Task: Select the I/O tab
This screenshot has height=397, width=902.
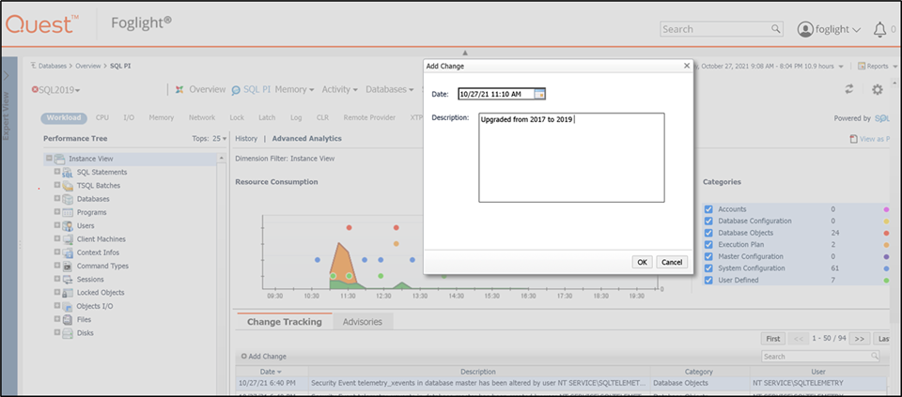Action: coord(129,117)
